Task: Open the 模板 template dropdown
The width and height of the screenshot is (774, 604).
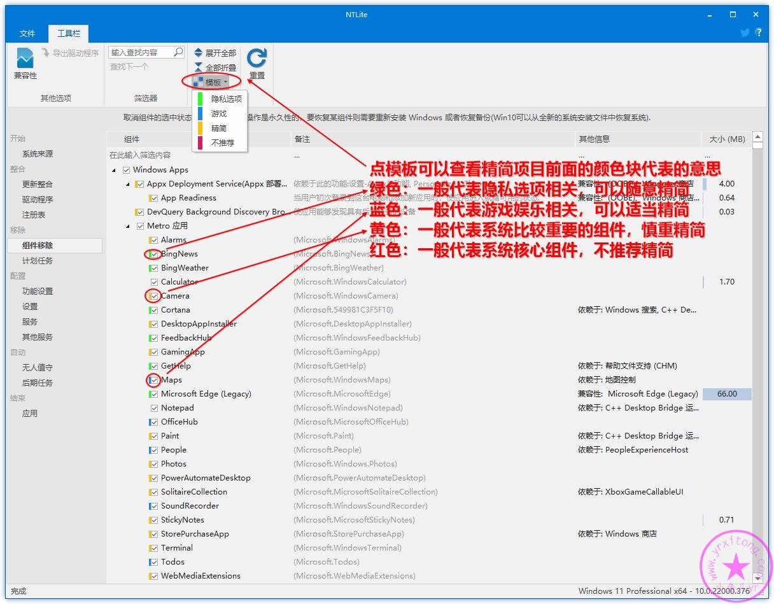Action: (211, 82)
